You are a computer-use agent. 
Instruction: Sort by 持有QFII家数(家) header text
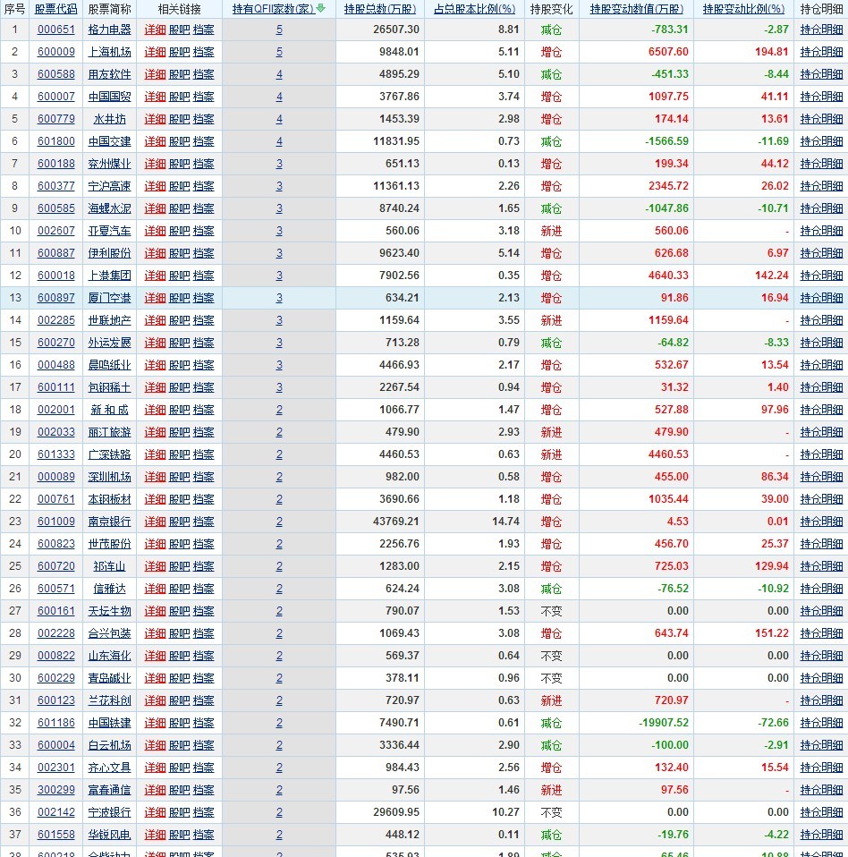(x=273, y=9)
